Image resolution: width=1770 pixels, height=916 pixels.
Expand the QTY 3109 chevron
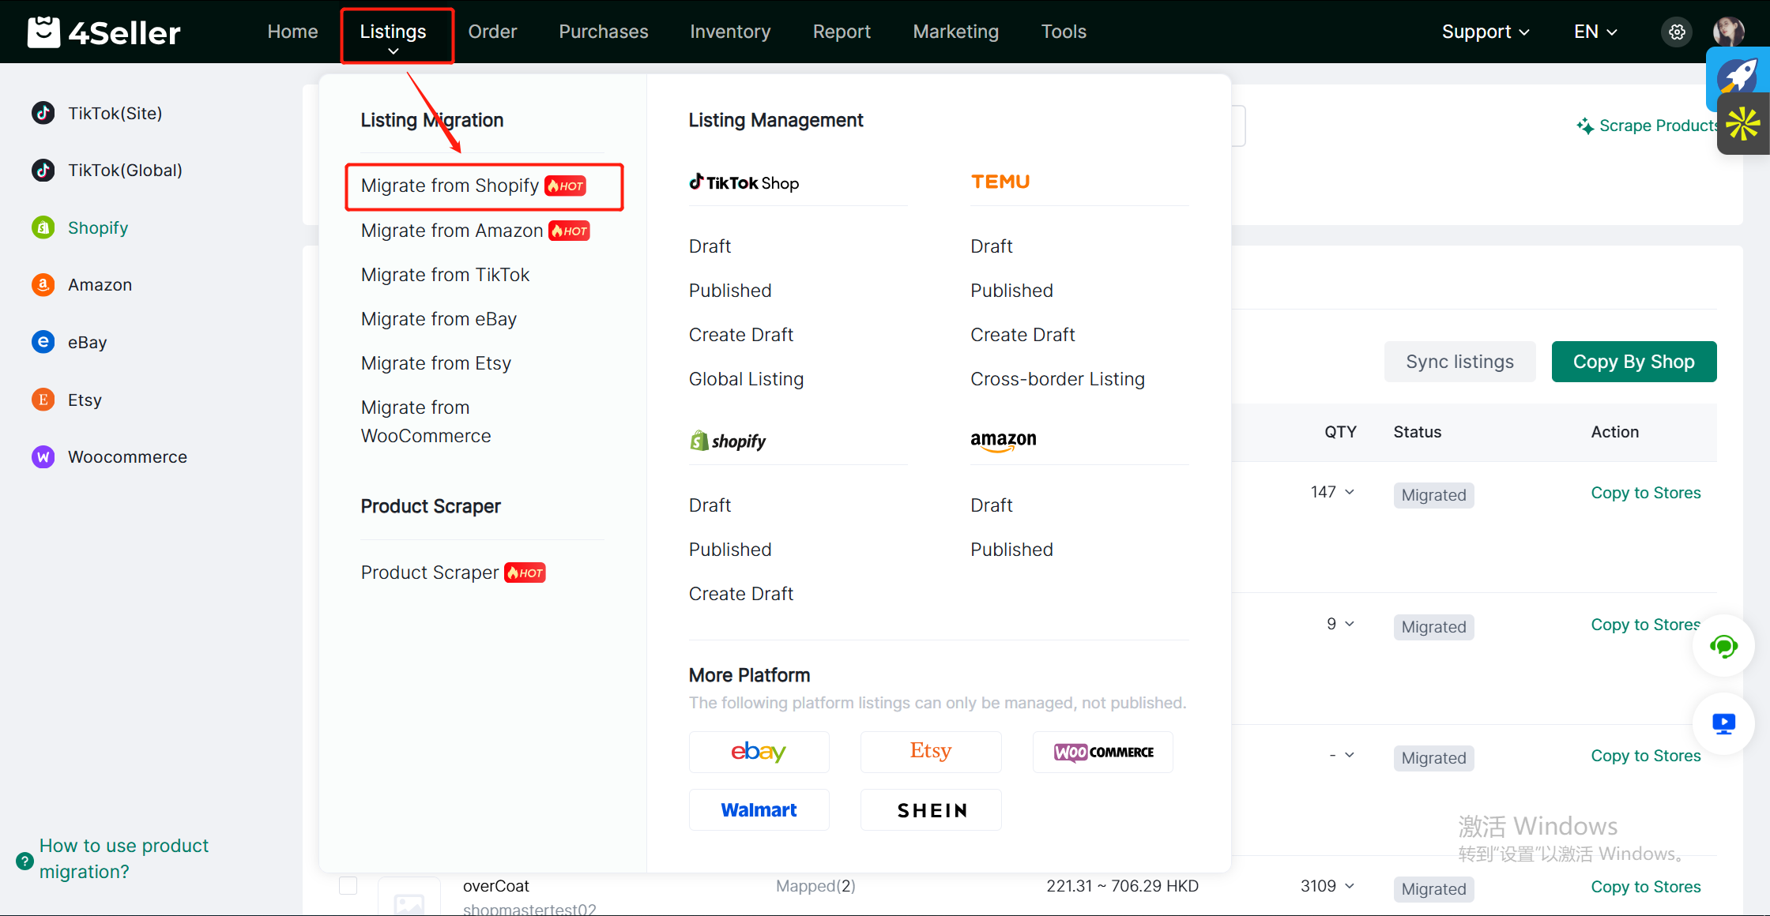[x=1350, y=886]
